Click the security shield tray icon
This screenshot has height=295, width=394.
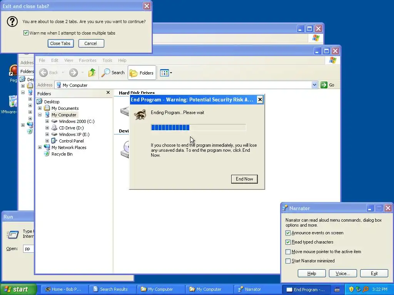click(351, 289)
